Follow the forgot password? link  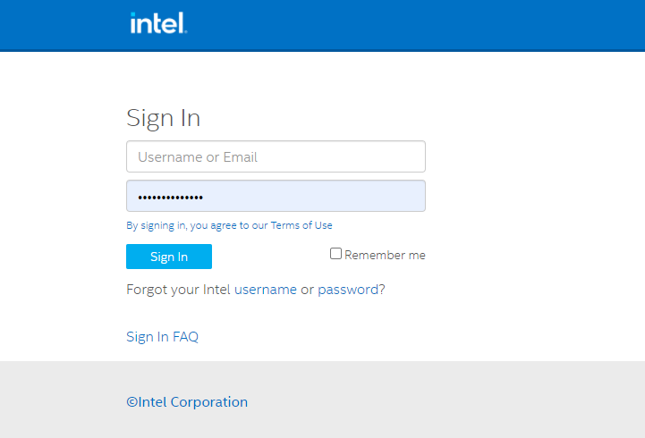click(352, 290)
